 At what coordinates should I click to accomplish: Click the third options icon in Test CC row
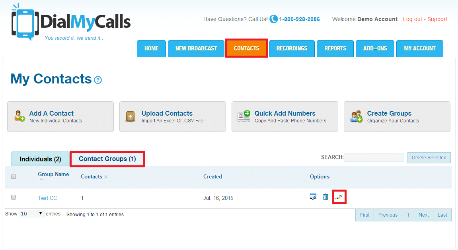tap(339, 197)
